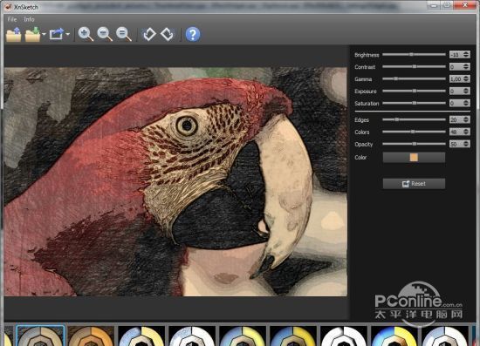Click the open folder icon with blue arrow
480x346 pixels.
[x=13, y=34]
